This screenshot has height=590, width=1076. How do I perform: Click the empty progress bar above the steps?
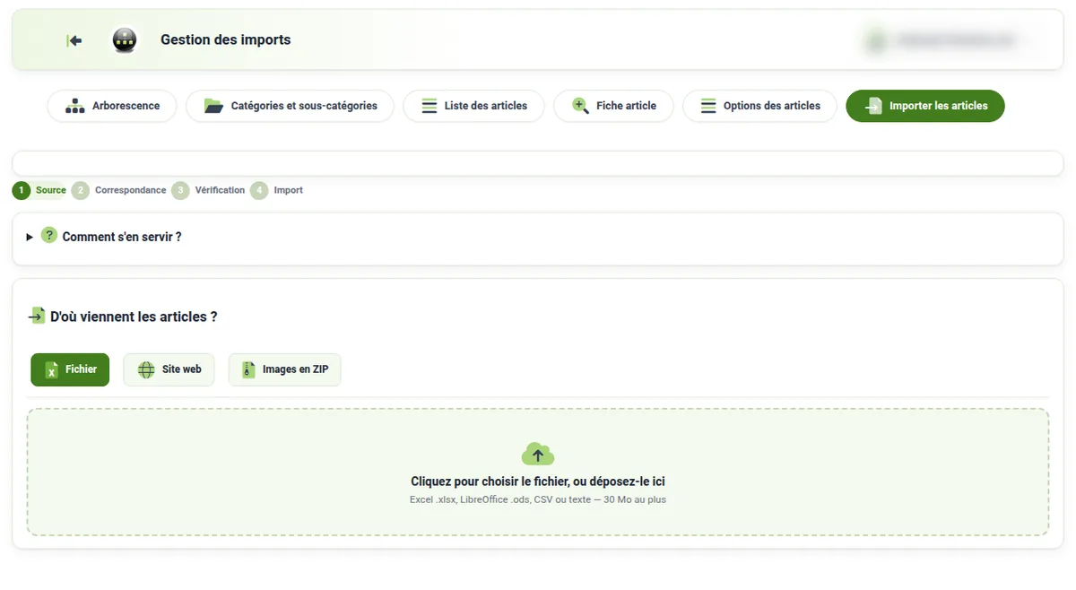538,163
